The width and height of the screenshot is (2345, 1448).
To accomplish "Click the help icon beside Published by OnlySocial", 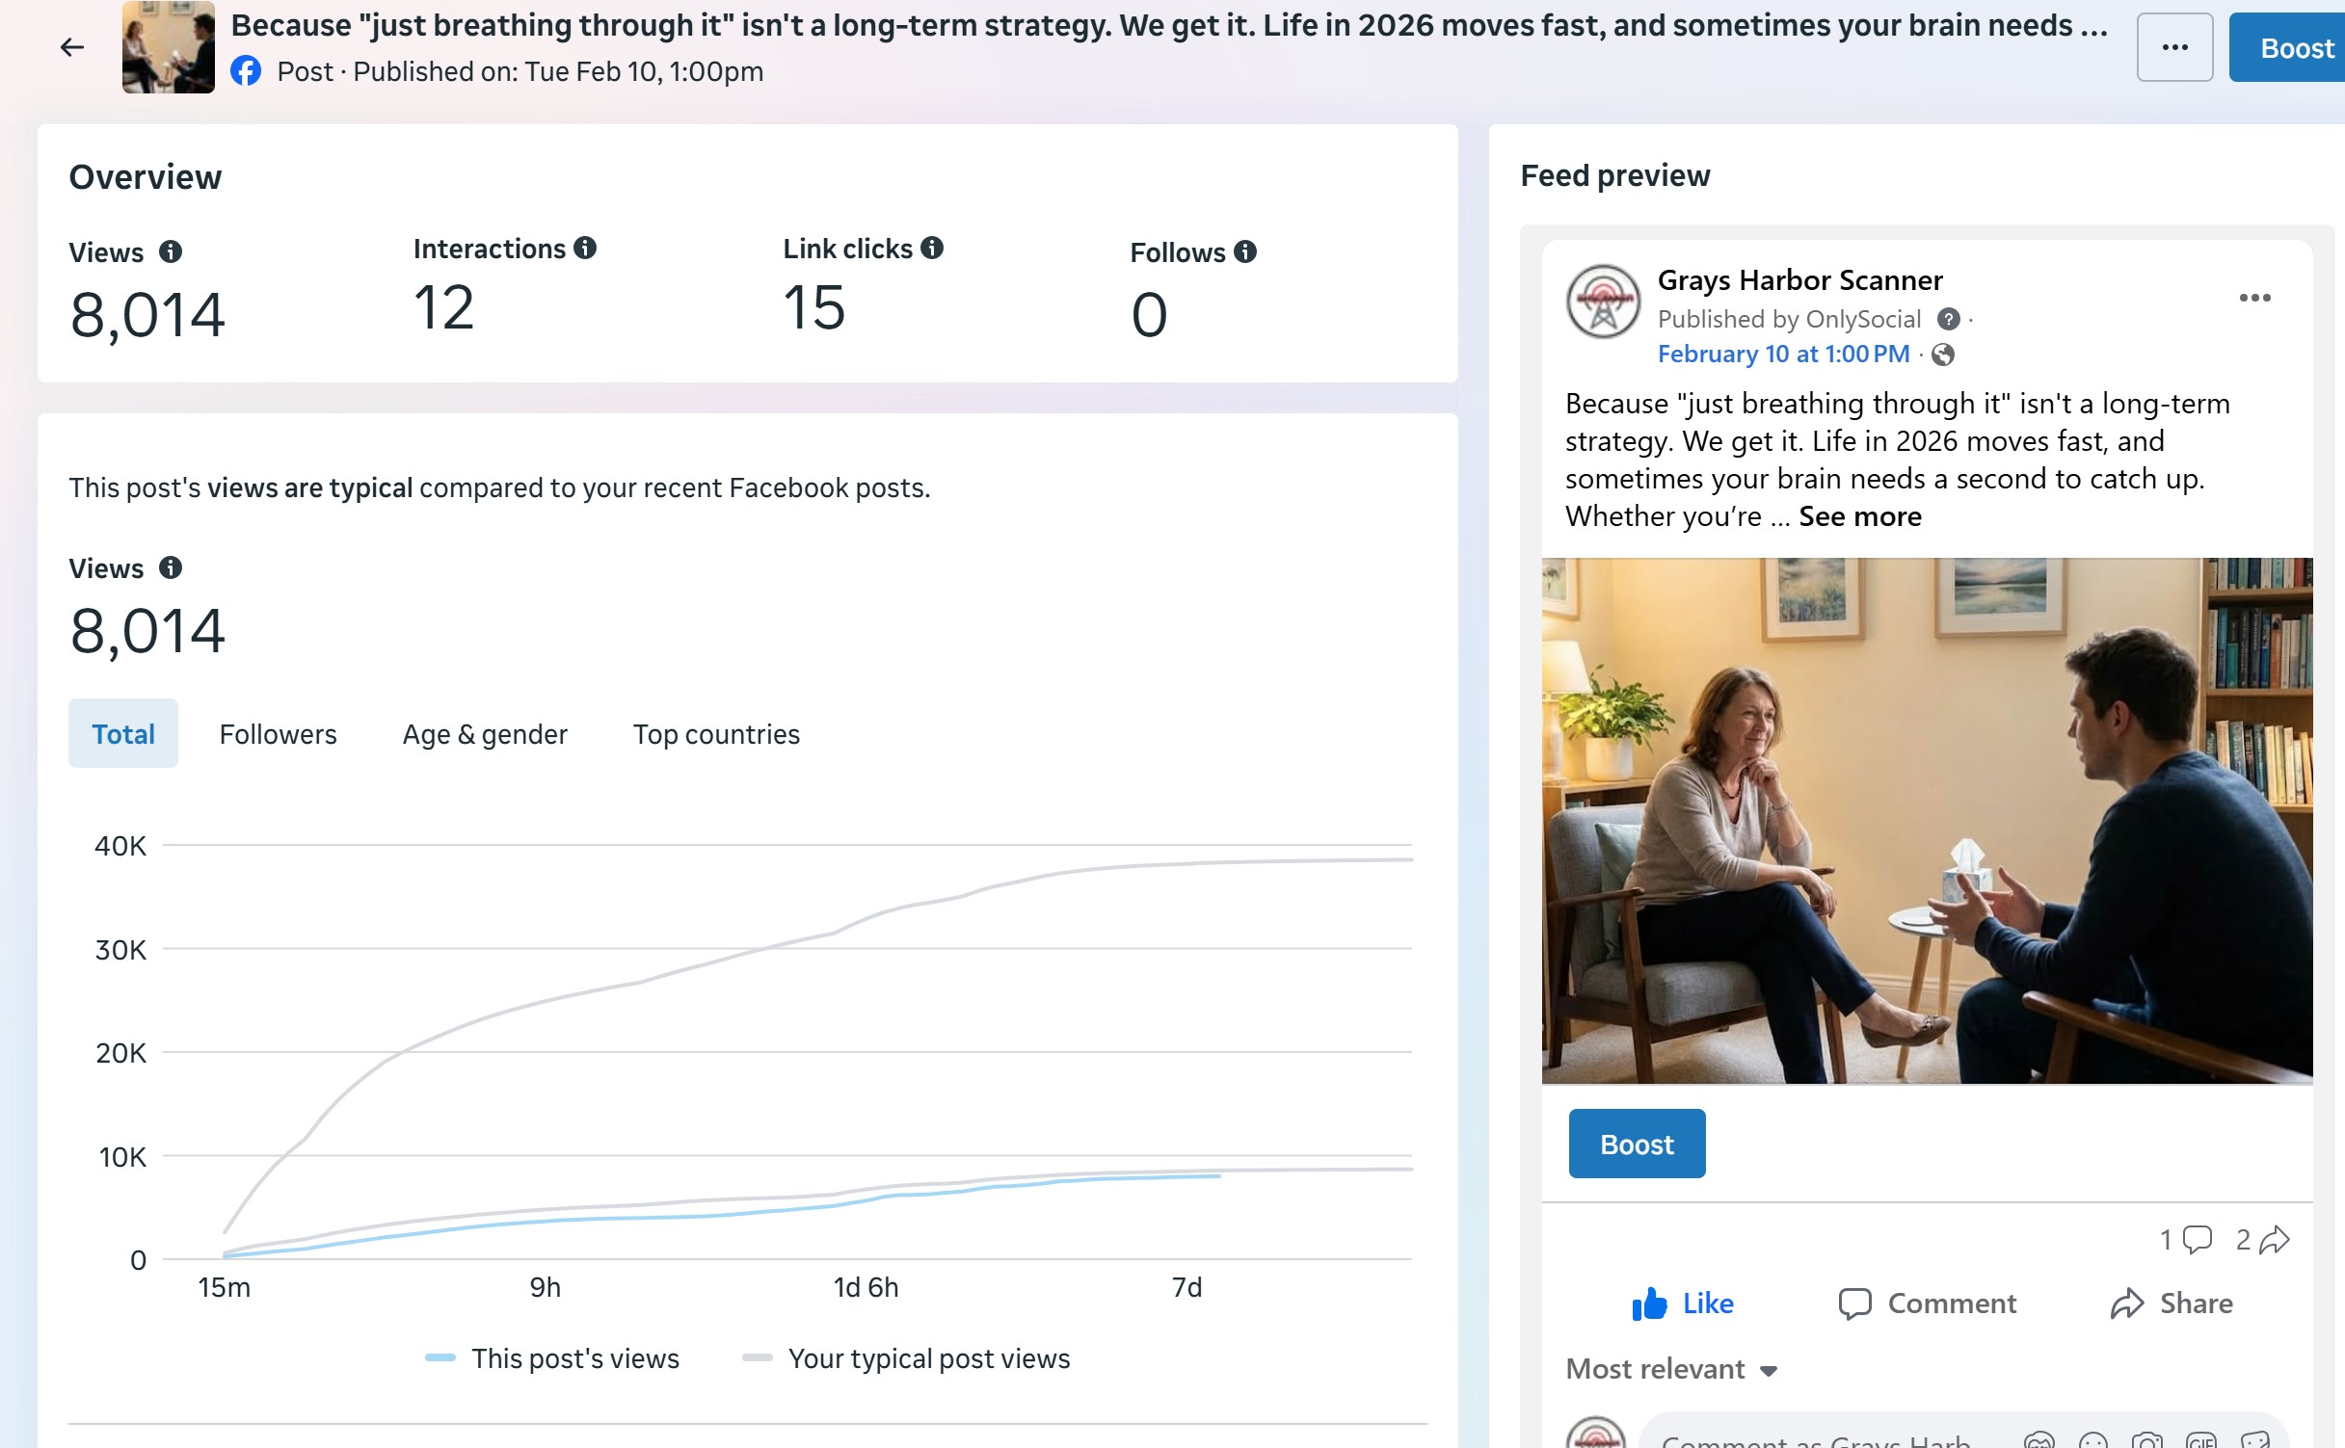I will (1948, 319).
